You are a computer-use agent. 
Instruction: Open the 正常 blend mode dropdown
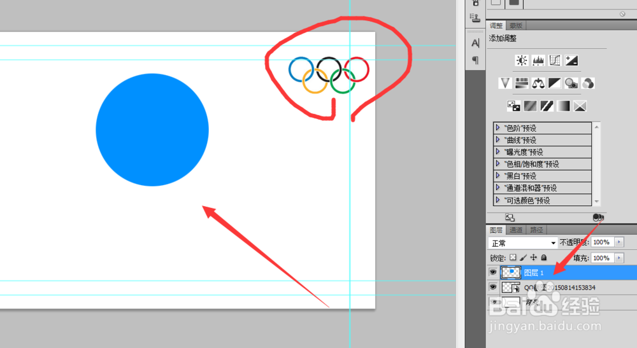[x=522, y=243]
